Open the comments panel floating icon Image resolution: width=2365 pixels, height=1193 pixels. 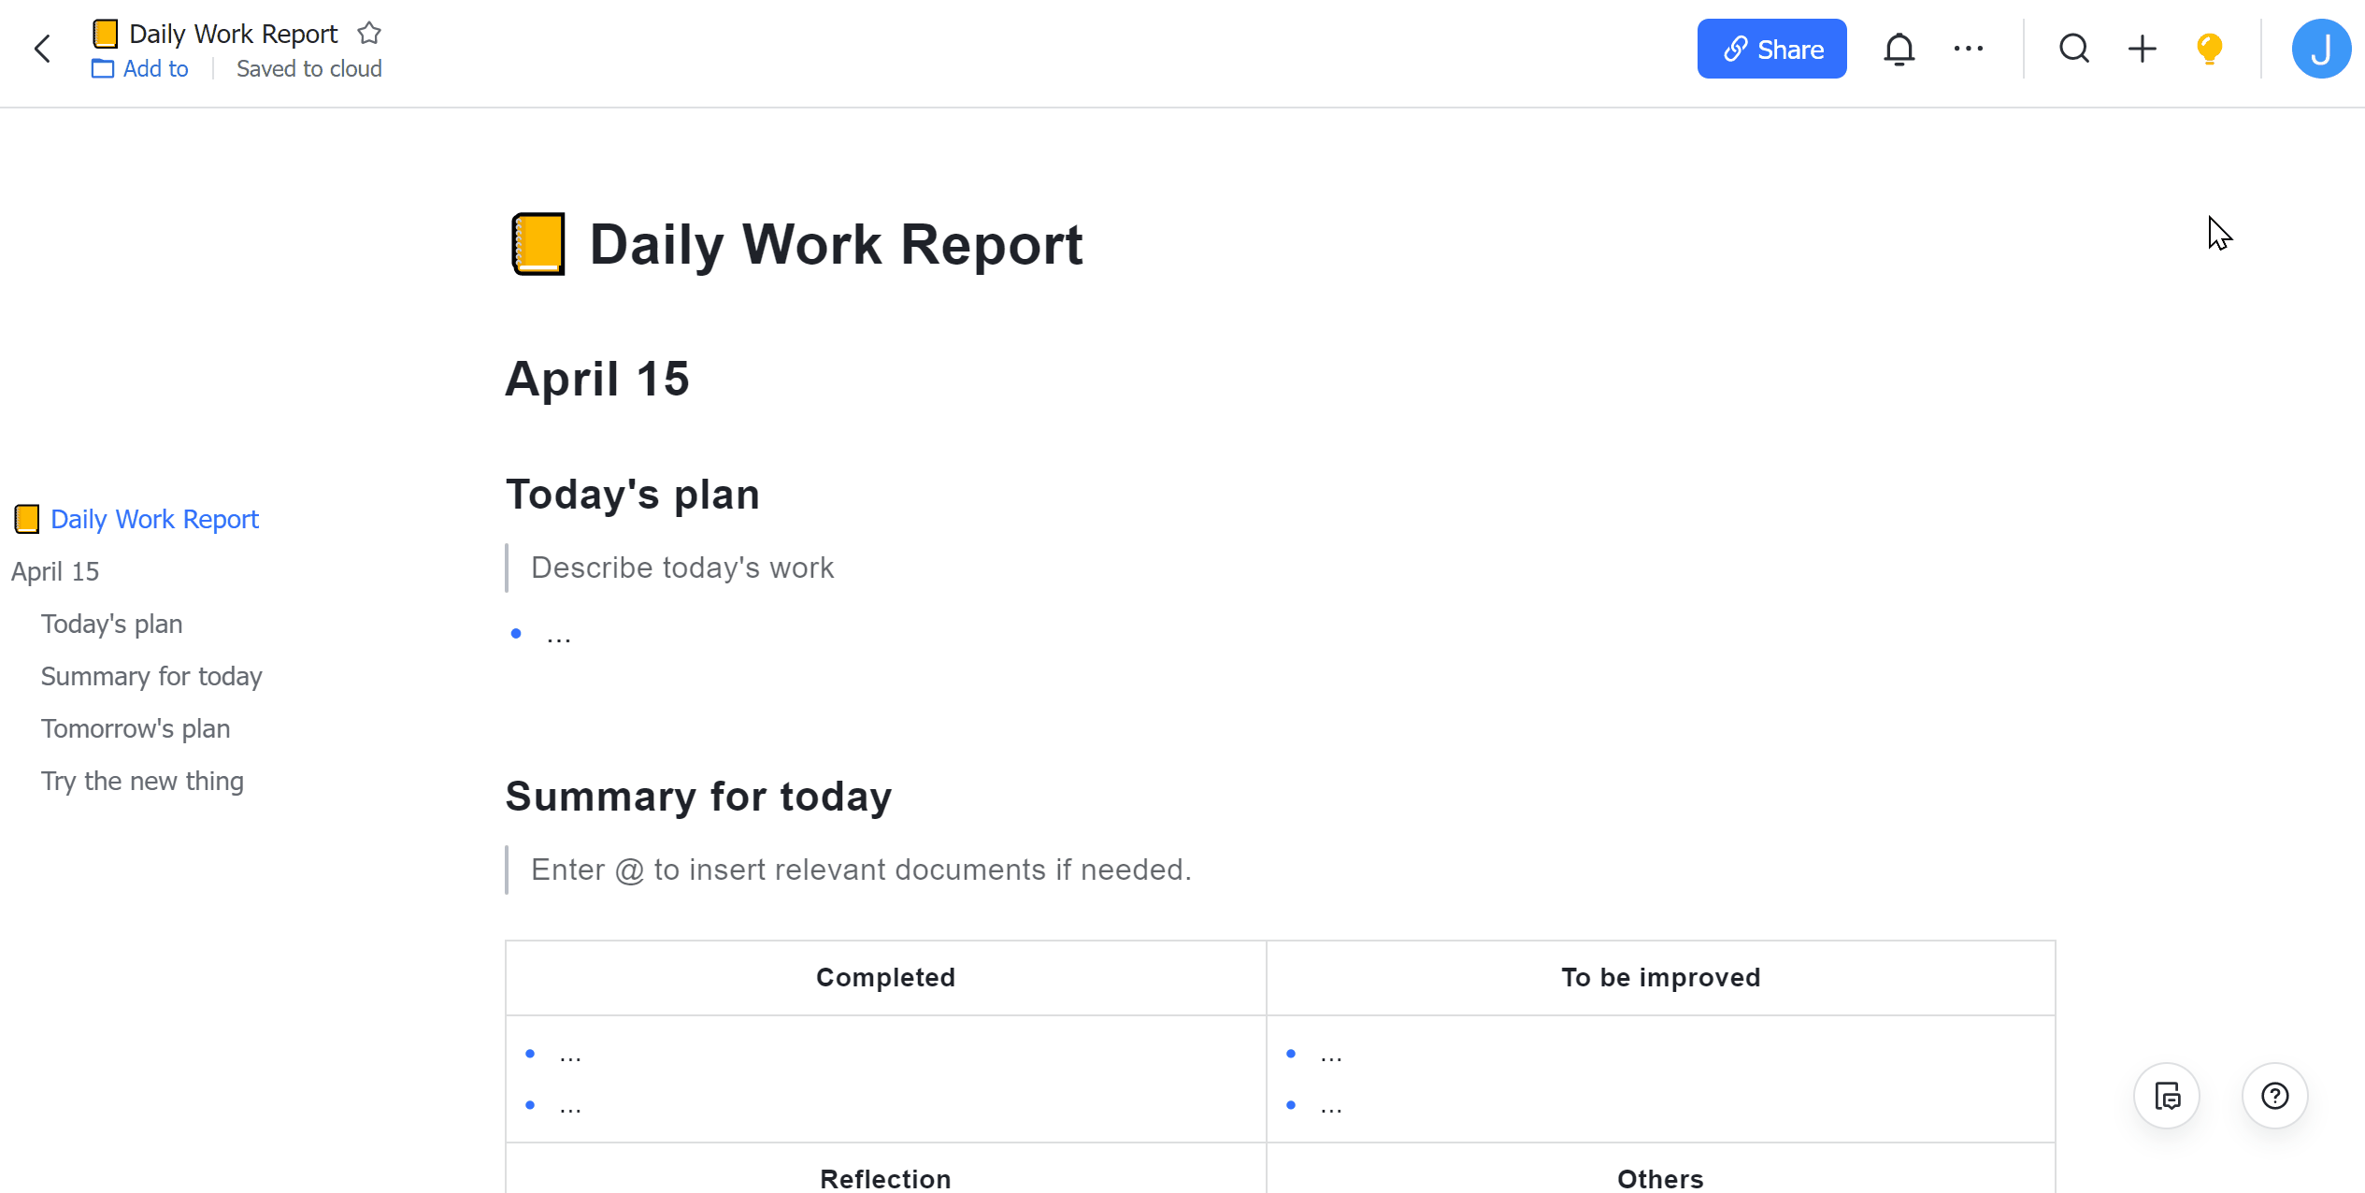coord(2167,1096)
